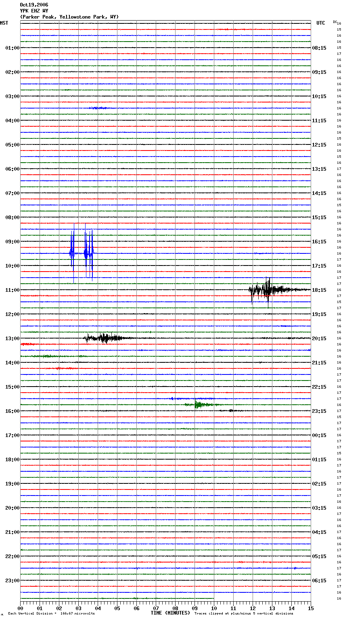The width and height of the screenshot is (343, 619).
Task: Click the 14:15 UTC time label
Action: (319, 193)
